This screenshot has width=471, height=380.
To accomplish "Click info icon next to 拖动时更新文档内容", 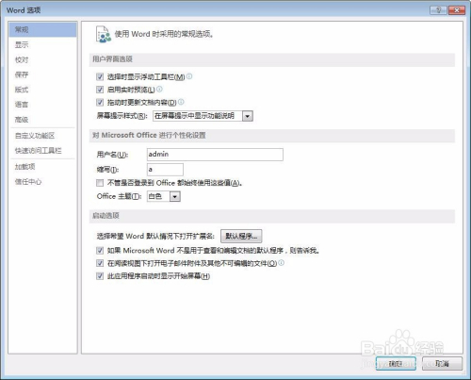I will [181, 102].
